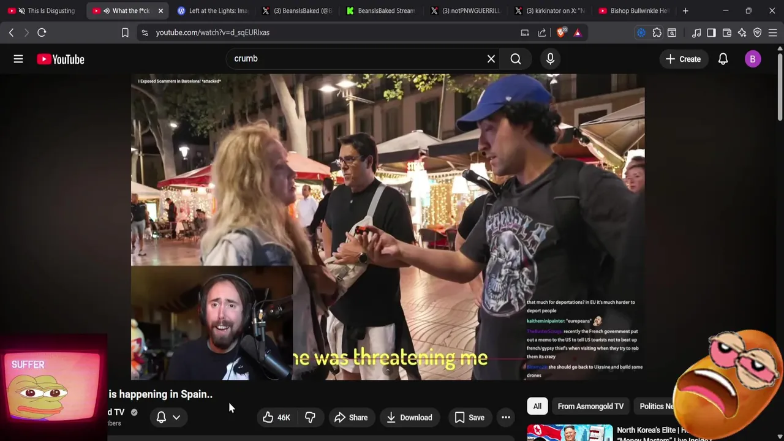The height and width of the screenshot is (441, 784).
Task: Click the address bar URL
Action: 213,32
